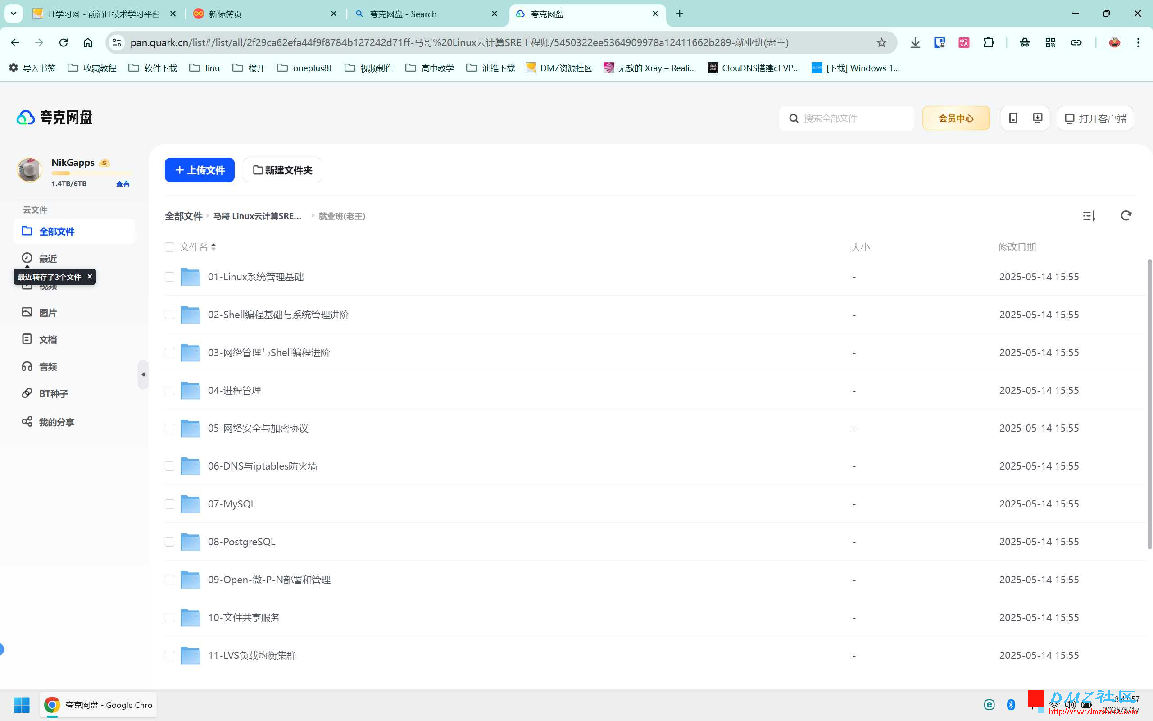Check the 03-网络管理与Shell编程进阶 checkbox
The height and width of the screenshot is (721, 1153).
(x=169, y=352)
